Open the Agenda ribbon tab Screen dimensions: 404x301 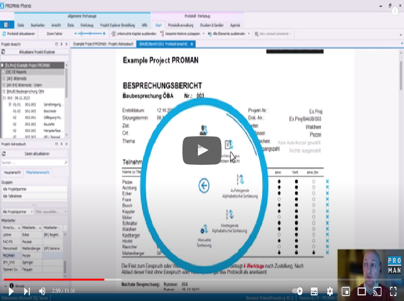coord(235,25)
